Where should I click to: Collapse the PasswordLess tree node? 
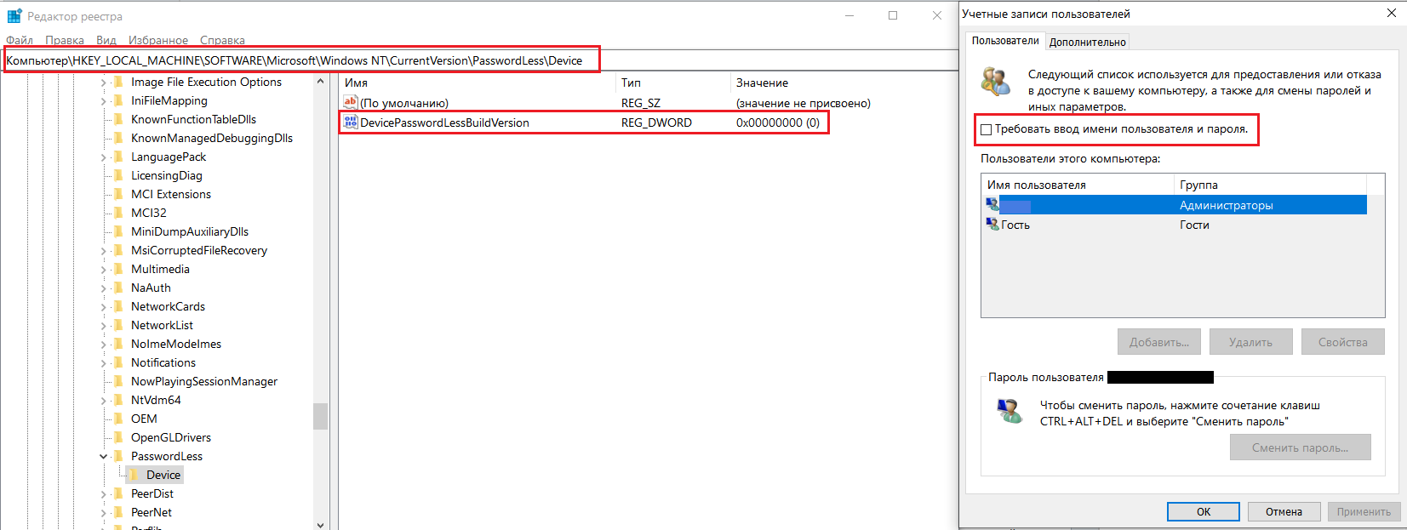(104, 456)
